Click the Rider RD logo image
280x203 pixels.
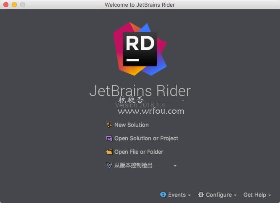click(140, 49)
